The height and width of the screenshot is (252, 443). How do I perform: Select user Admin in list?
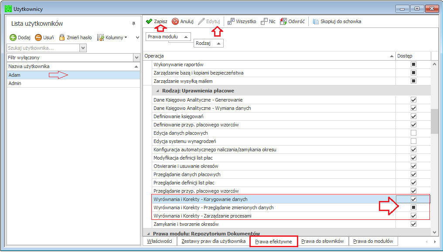pos(73,83)
